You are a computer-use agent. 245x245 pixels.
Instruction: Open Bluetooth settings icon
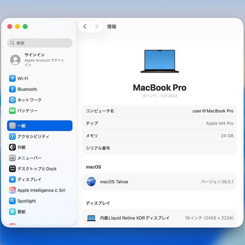[12, 89]
